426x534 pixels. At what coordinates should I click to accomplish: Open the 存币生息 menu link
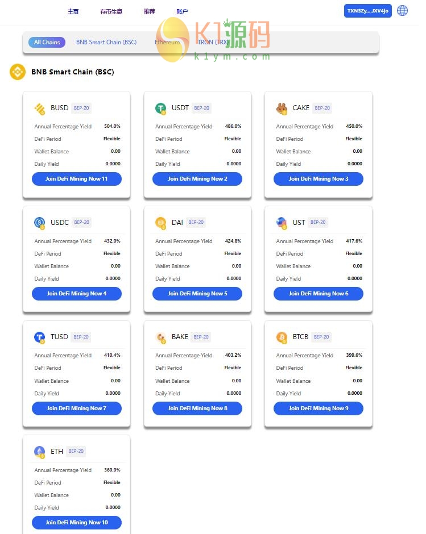(x=111, y=11)
